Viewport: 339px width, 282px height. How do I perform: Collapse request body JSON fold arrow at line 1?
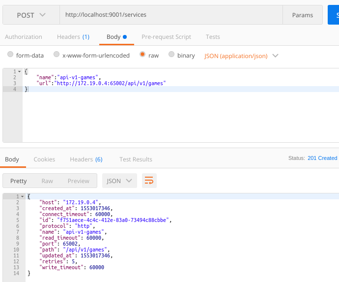click(x=19, y=72)
